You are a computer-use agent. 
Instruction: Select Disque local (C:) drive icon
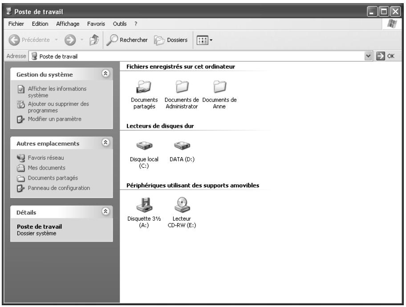[x=144, y=145]
